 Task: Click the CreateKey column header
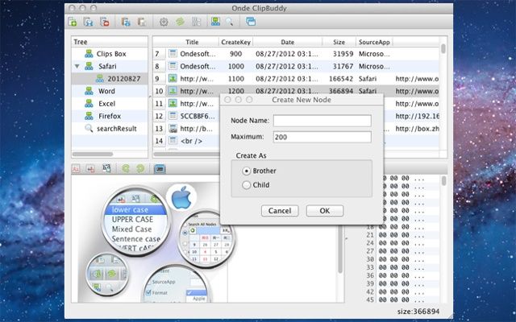point(235,42)
